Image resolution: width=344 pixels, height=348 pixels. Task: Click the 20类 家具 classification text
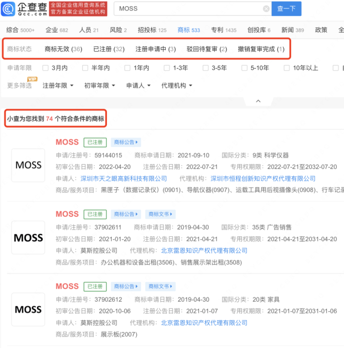click(266, 300)
